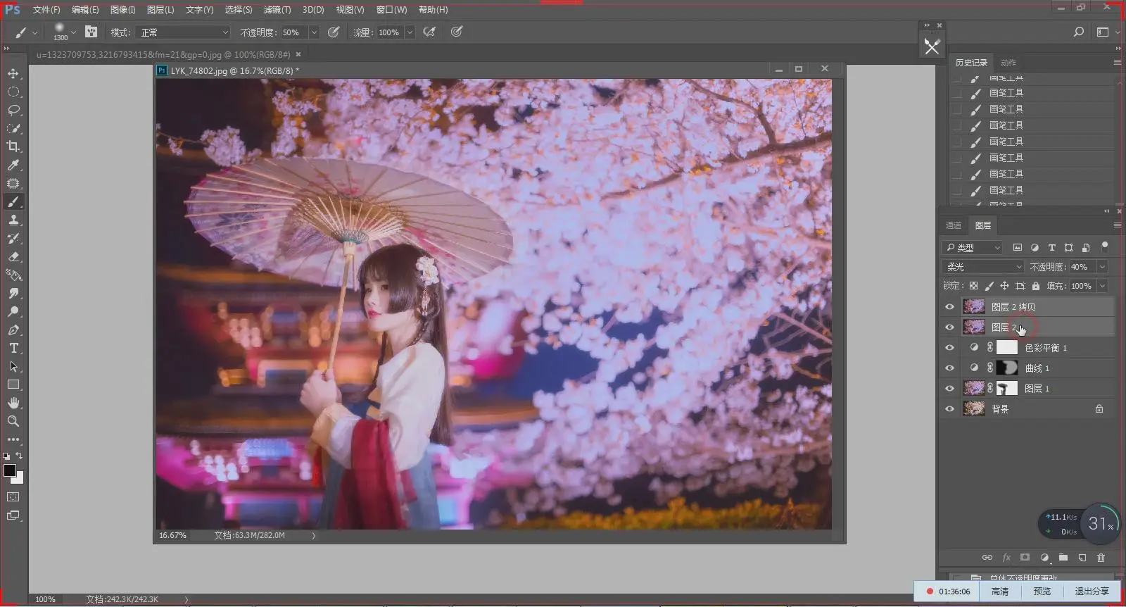Screen dimensions: 1126x607
Task: Click the trash icon to delete layer
Action: pyautogui.click(x=1101, y=558)
